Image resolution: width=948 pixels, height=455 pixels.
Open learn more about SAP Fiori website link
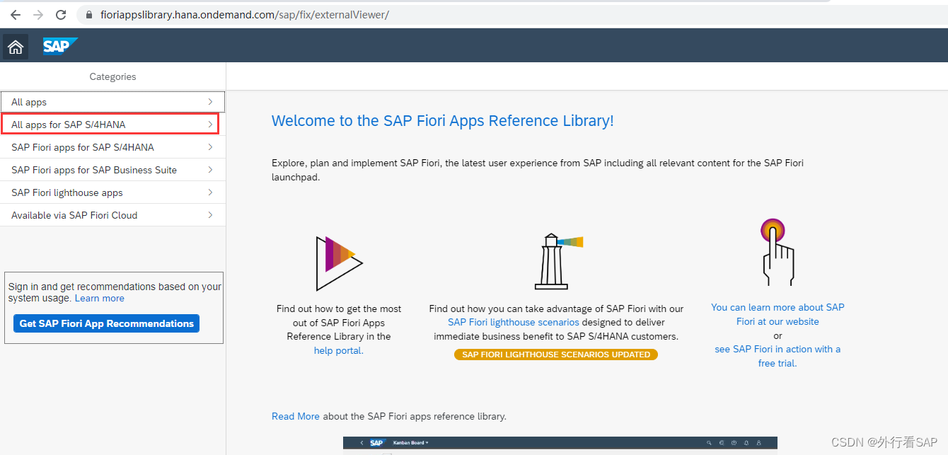pyautogui.click(x=778, y=314)
